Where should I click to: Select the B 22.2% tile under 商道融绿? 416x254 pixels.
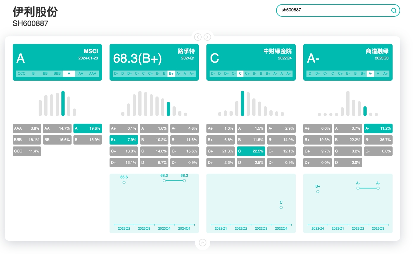tap(348, 140)
